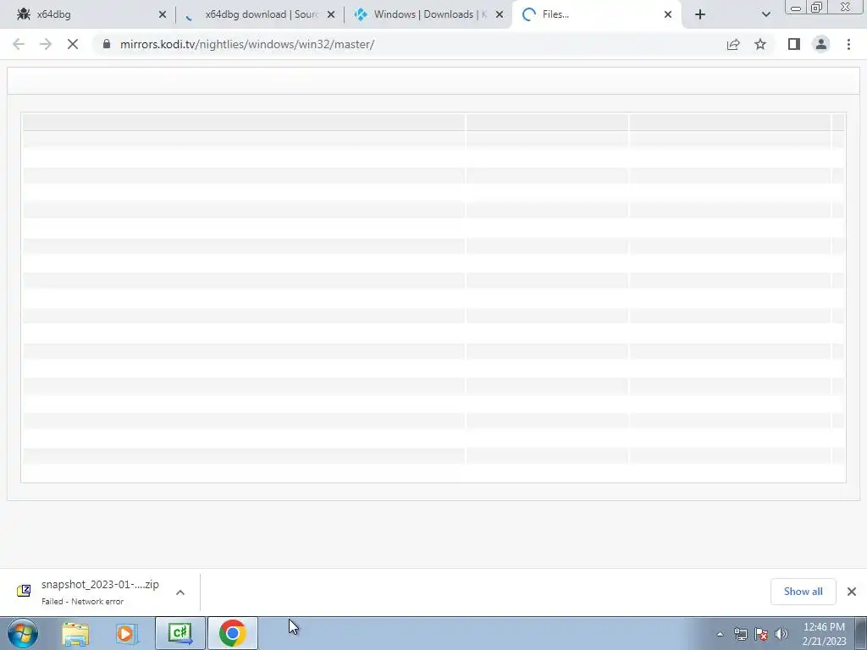Open the Chrome three-dot menu
Image resolution: width=867 pixels, height=650 pixels.
click(848, 44)
